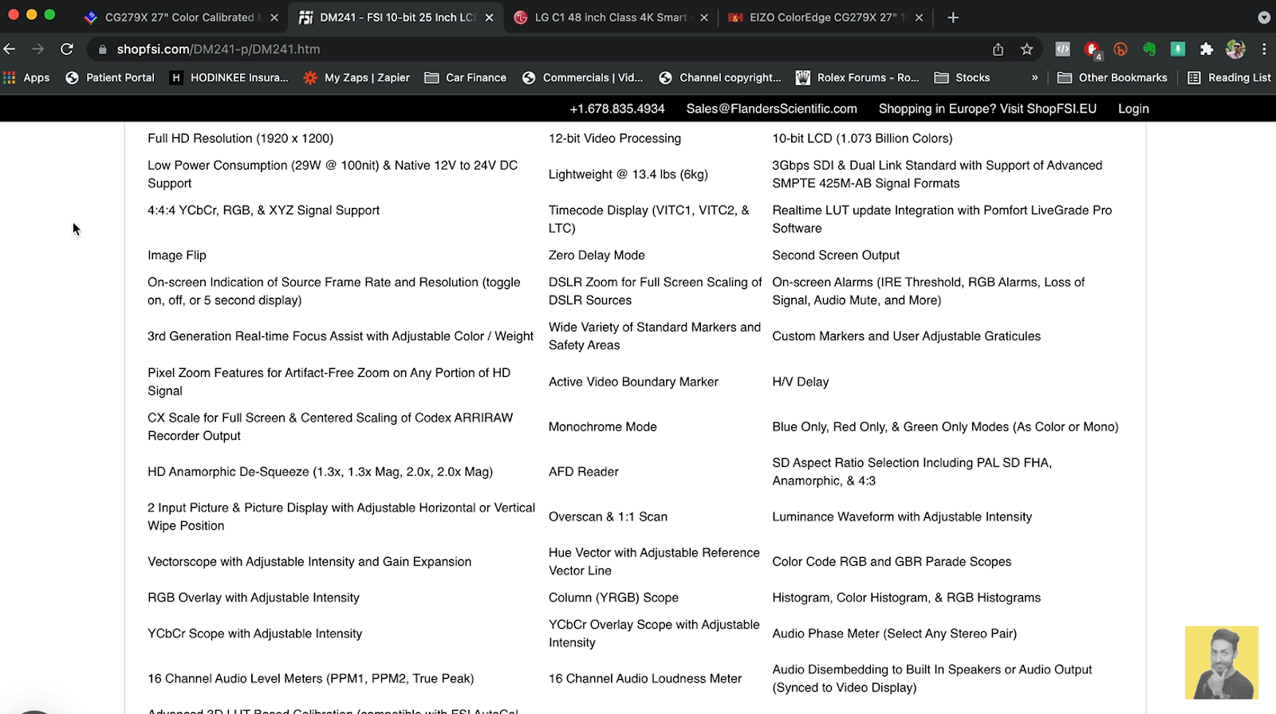The height and width of the screenshot is (714, 1276).
Task: Go forward using the browser forward arrow
Action: pos(37,49)
